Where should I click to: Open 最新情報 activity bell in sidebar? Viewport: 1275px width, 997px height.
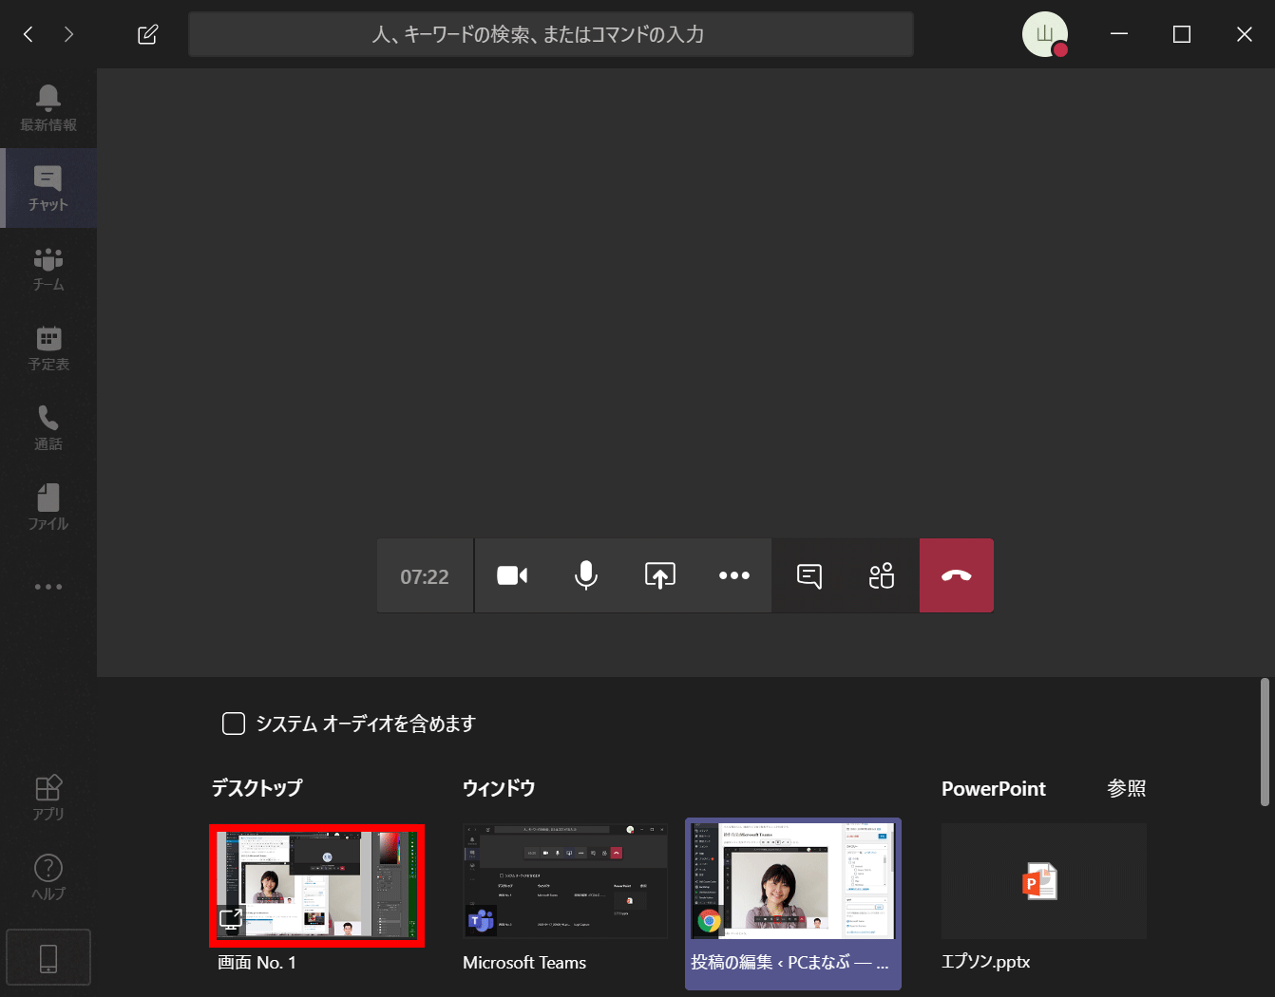tap(48, 108)
